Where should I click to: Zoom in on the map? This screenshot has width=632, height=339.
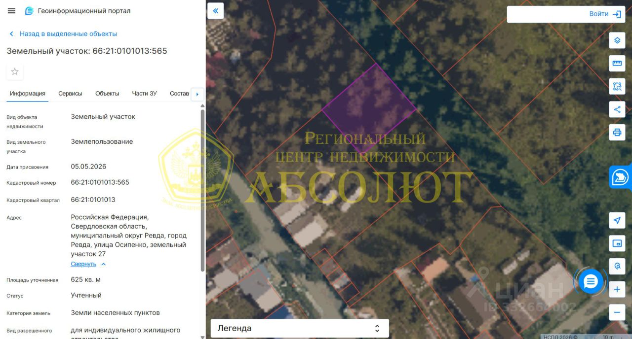617,290
